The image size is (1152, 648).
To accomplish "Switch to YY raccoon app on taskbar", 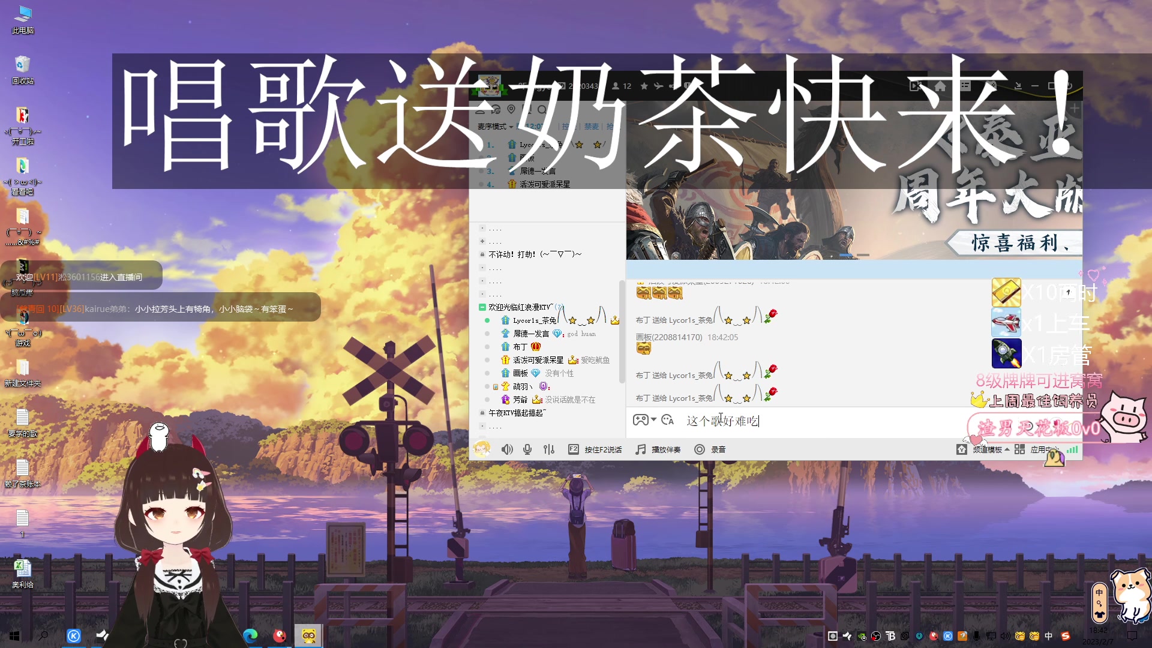I will (308, 636).
